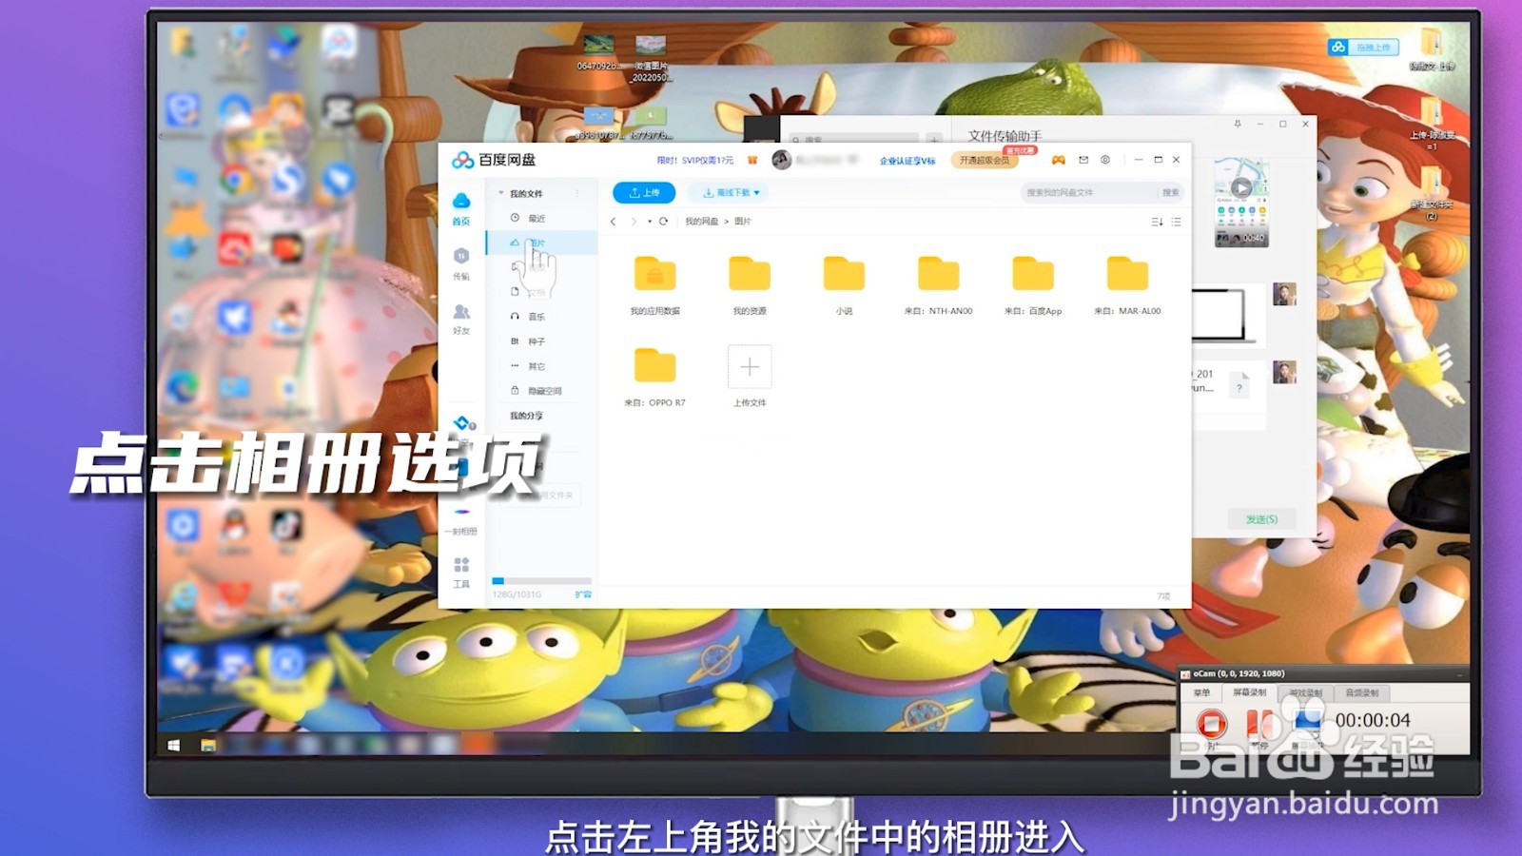Open the 小说 folder
This screenshot has height=856, width=1522.
[844, 284]
